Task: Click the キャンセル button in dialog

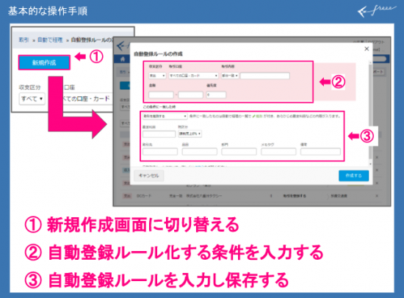Action: click(x=148, y=175)
